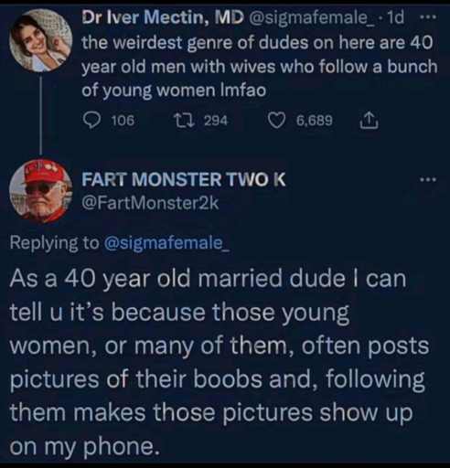Click the FART MONSTER TWO K name
450x468 pixels.
coord(184,179)
